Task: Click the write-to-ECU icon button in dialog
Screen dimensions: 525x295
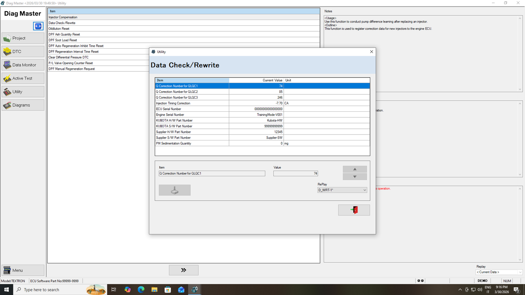Action: 174,190
